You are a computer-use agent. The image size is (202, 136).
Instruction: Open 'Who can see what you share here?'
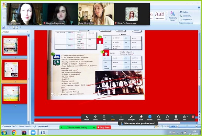(138, 123)
